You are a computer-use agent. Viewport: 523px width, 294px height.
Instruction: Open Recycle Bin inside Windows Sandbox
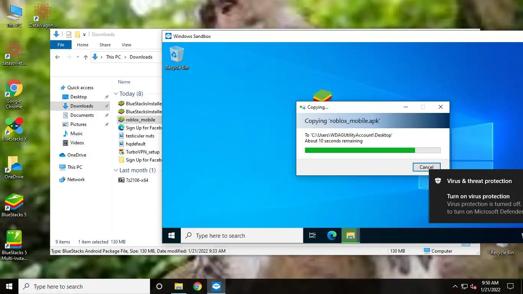tap(177, 58)
